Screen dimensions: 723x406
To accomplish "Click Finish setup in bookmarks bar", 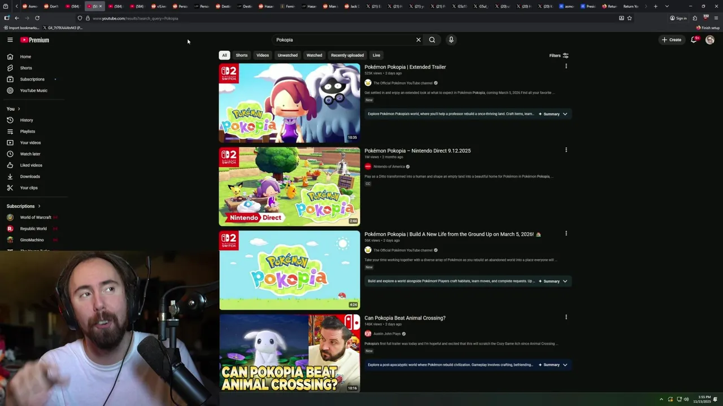I will tap(708, 28).
